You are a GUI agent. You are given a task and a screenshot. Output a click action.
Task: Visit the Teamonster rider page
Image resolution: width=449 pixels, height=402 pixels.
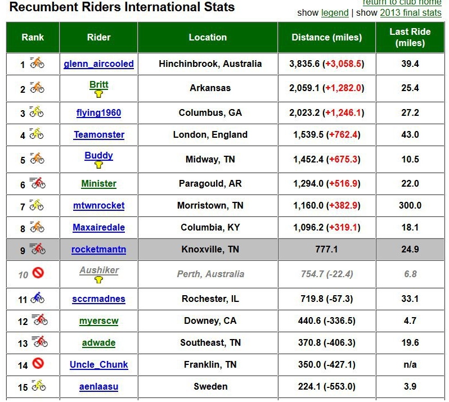(x=99, y=134)
